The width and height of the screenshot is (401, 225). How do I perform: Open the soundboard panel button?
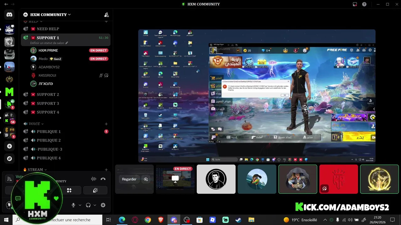click(95, 190)
